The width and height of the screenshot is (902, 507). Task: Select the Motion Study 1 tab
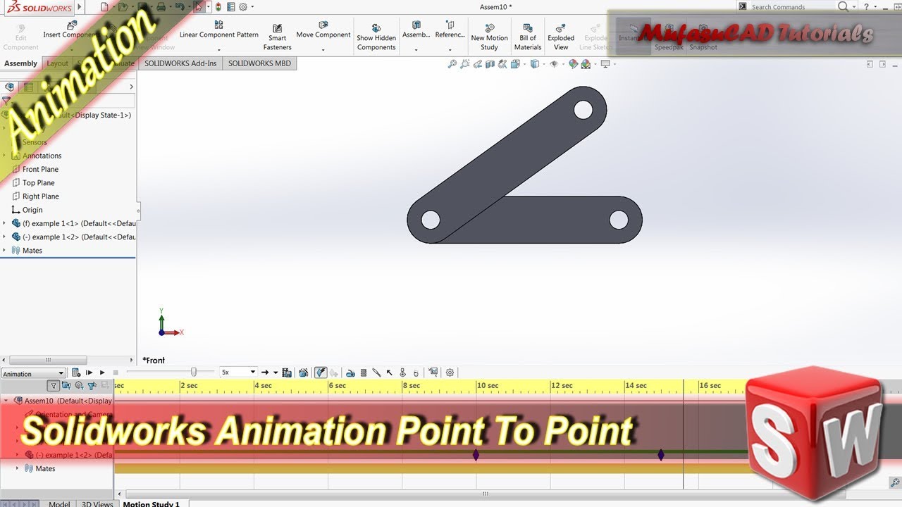coord(152,503)
